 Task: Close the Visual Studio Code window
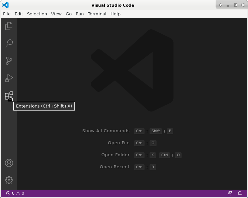coord(243,5)
